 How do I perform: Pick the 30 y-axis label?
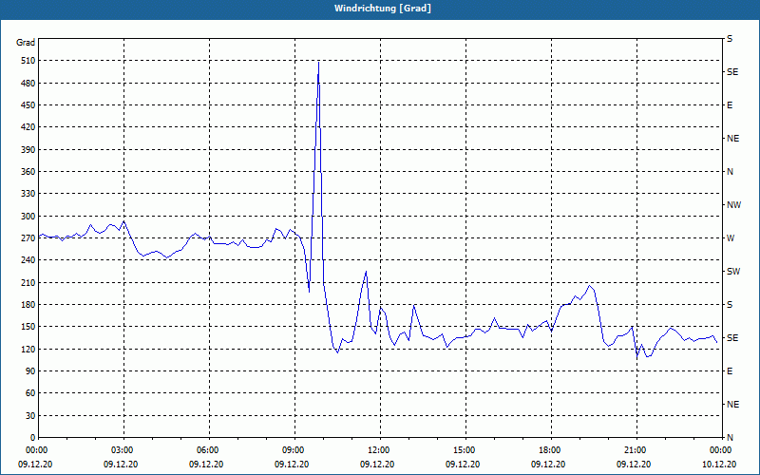tap(30, 415)
